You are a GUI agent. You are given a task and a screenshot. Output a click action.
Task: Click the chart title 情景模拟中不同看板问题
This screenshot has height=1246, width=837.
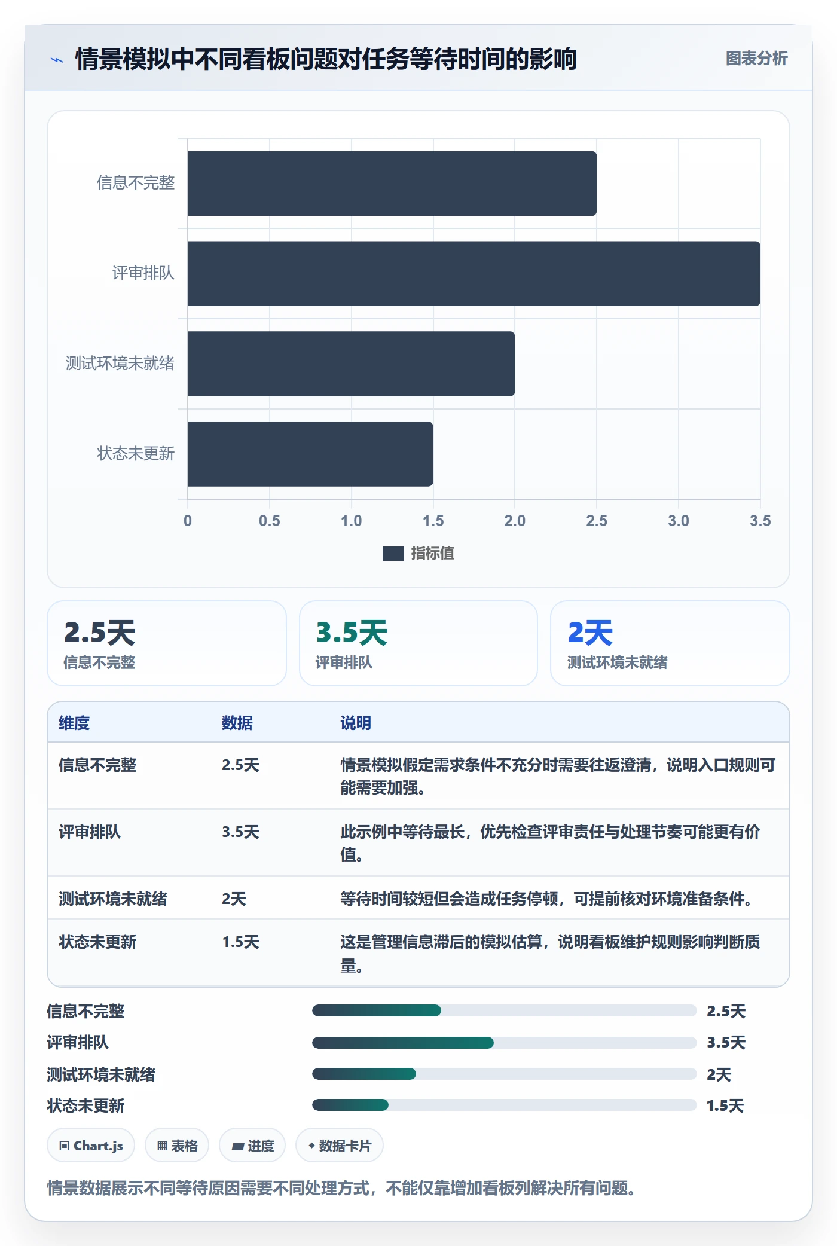click(x=326, y=59)
